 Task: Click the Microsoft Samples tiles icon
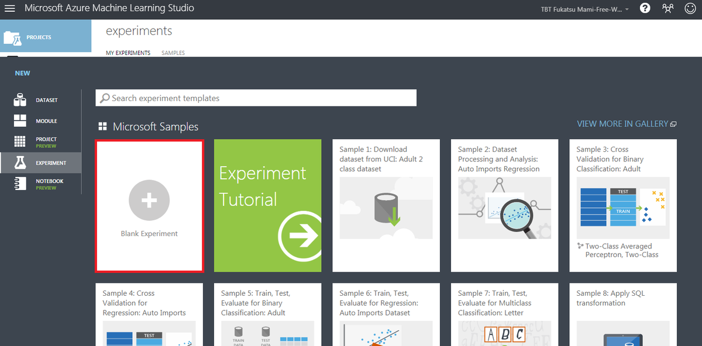[x=102, y=126]
